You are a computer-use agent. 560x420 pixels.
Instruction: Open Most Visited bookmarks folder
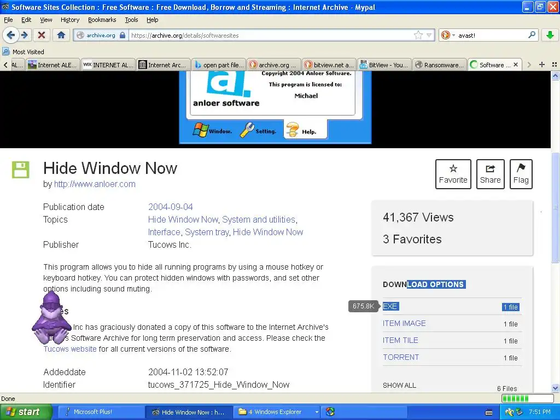tap(23, 52)
